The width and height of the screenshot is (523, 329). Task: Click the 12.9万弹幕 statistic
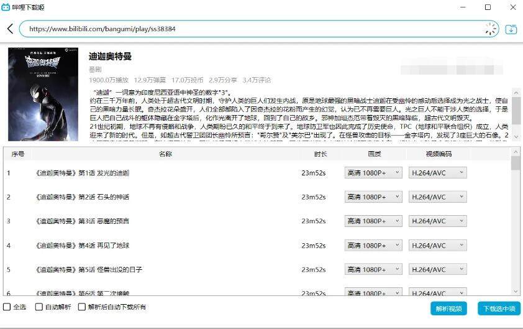pos(150,80)
